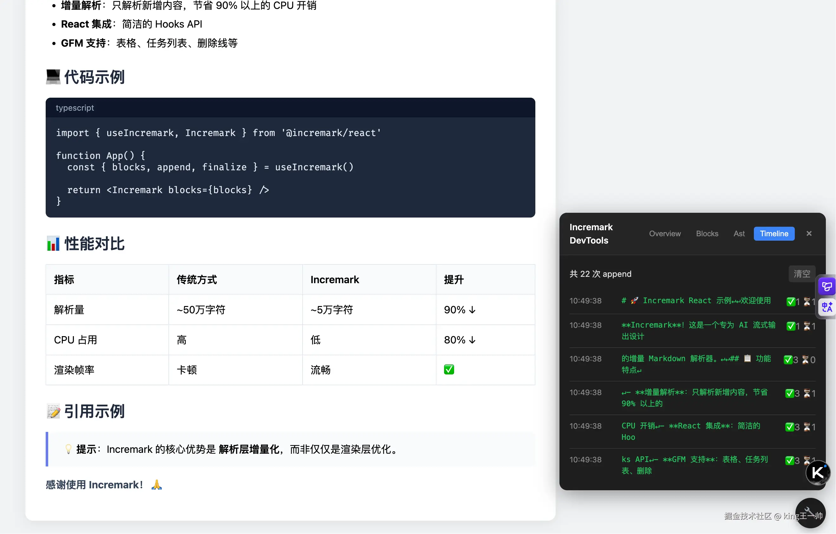Open the Blocks tab

point(707,234)
